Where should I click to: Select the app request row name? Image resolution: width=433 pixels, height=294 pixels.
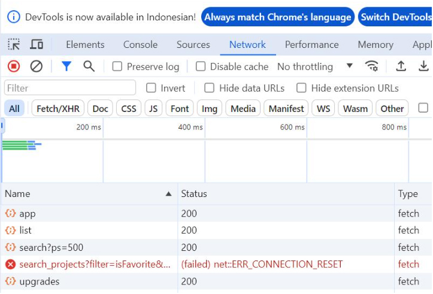[28, 213]
